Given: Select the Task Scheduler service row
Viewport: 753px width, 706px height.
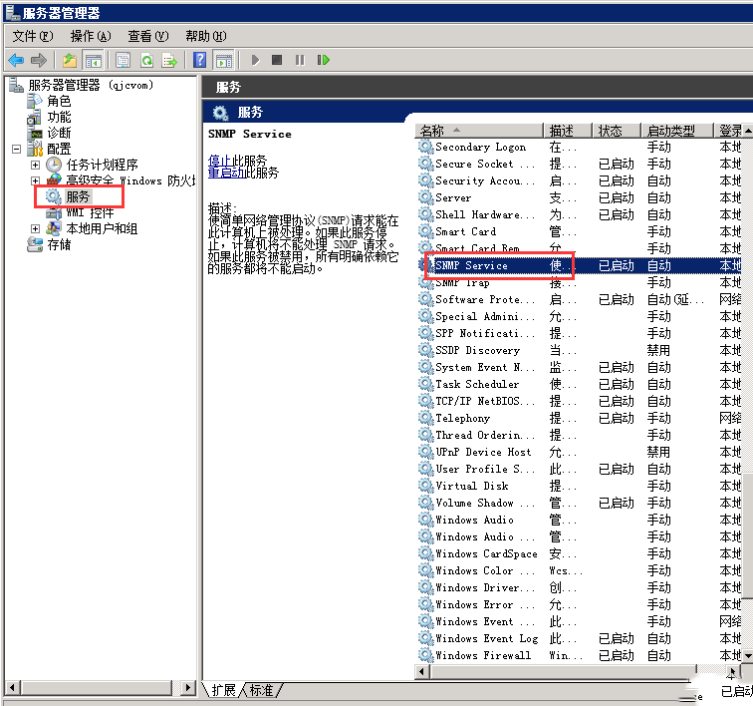Looking at the screenshot, I should pyautogui.click(x=579, y=384).
